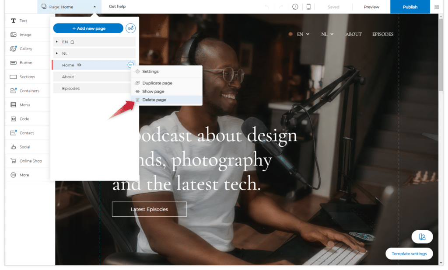Click the Add new page button
Viewport: 448px width, 270px height.
(88, 28)
